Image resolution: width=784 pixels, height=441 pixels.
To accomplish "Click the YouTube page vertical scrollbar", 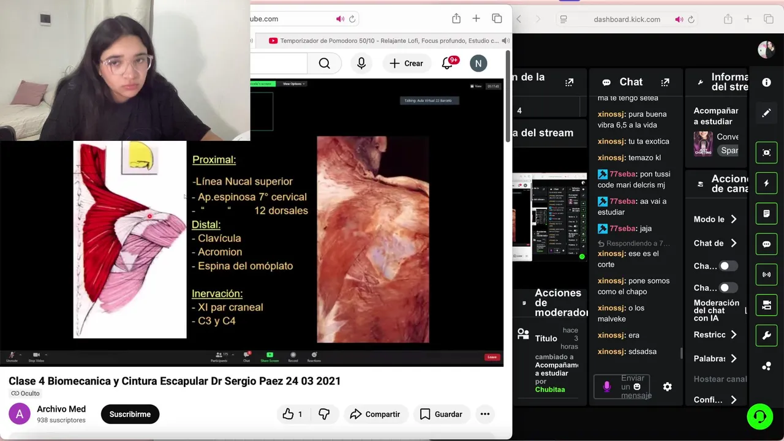I will tap(508, 97).
